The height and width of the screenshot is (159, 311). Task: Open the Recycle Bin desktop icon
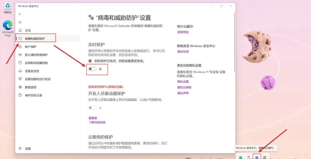coord(8,8)
